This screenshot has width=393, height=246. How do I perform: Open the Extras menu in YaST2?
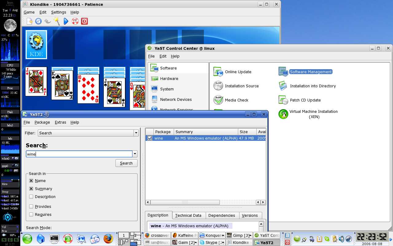tap(60, 122)
